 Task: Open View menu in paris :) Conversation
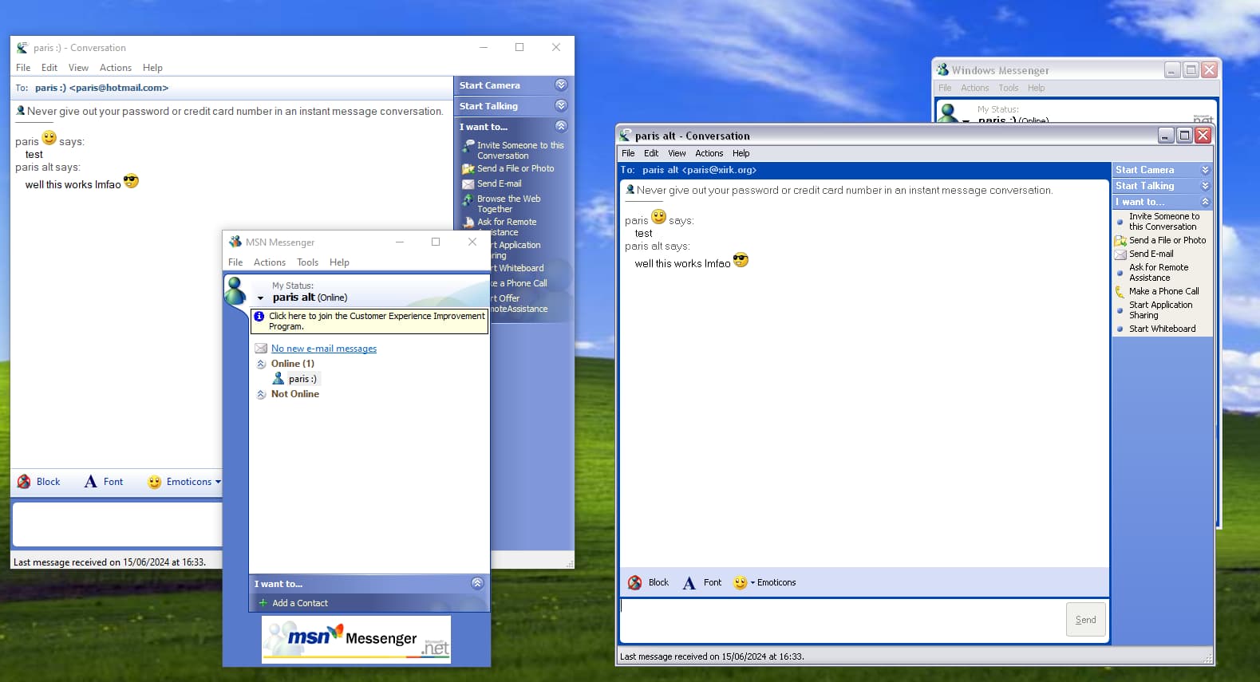[78, 68]
